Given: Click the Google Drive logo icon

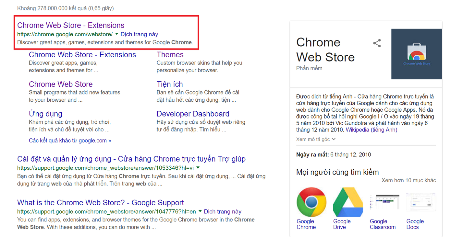Looking at the screenshot, I should [x=348, y=202].
